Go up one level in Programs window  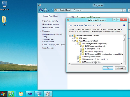[x=52, y=10]
